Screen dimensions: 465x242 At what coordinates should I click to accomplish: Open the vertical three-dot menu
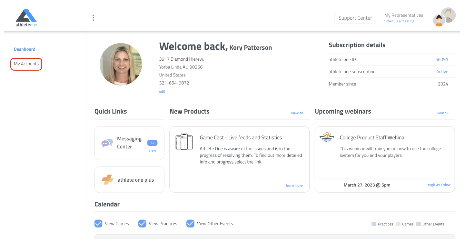93,18
